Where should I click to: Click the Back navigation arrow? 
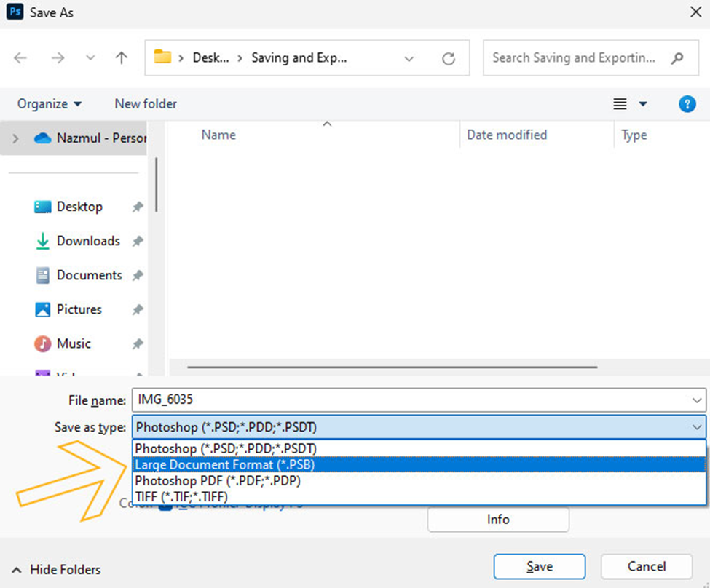click(20, 58)
